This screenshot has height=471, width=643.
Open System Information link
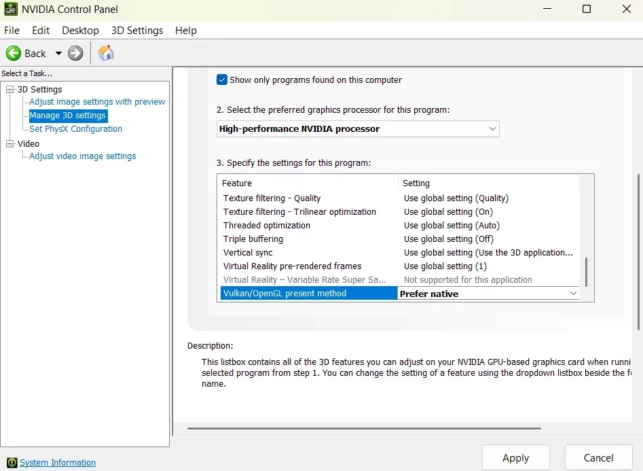coord(58,462)
